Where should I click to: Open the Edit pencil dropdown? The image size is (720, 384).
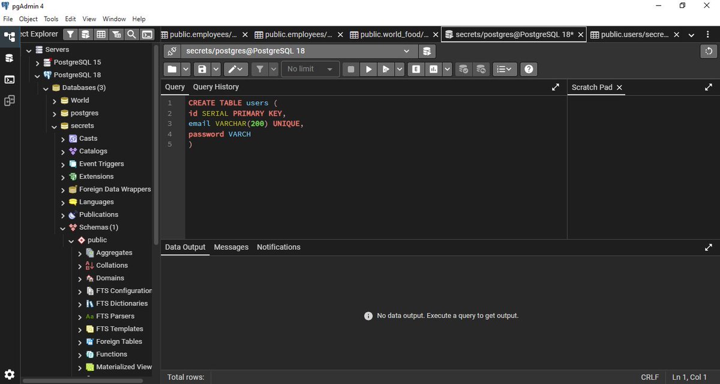click(236, 69)
